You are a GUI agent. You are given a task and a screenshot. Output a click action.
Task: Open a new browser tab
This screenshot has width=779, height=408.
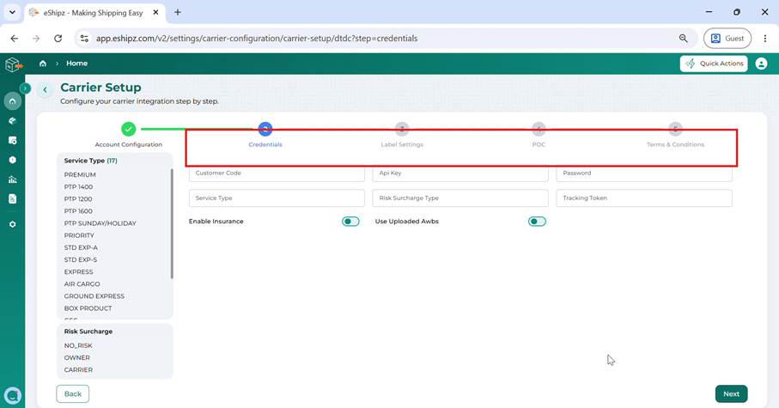(178, 12)
